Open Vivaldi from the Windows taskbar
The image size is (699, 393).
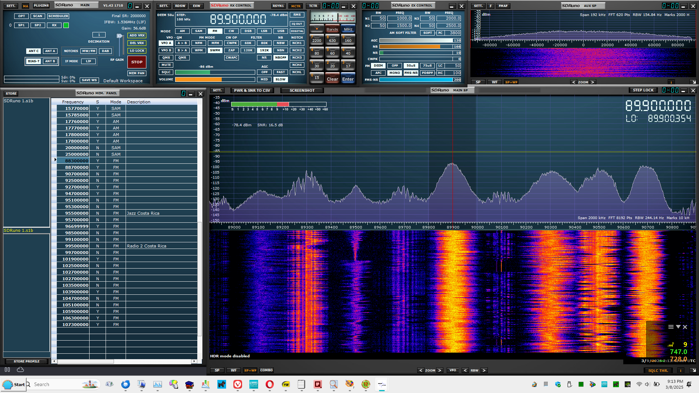coord(237,384)
